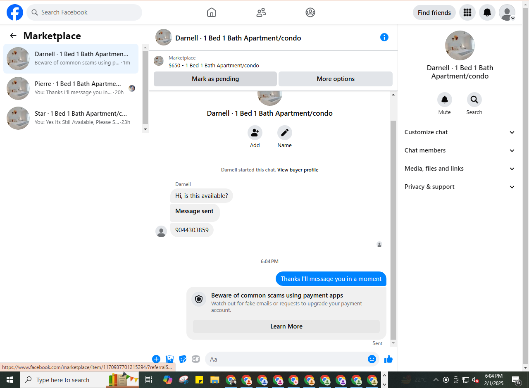Select Star conversation in list
The height and width of the screenshot is (388, 529).
coord(71,118)
